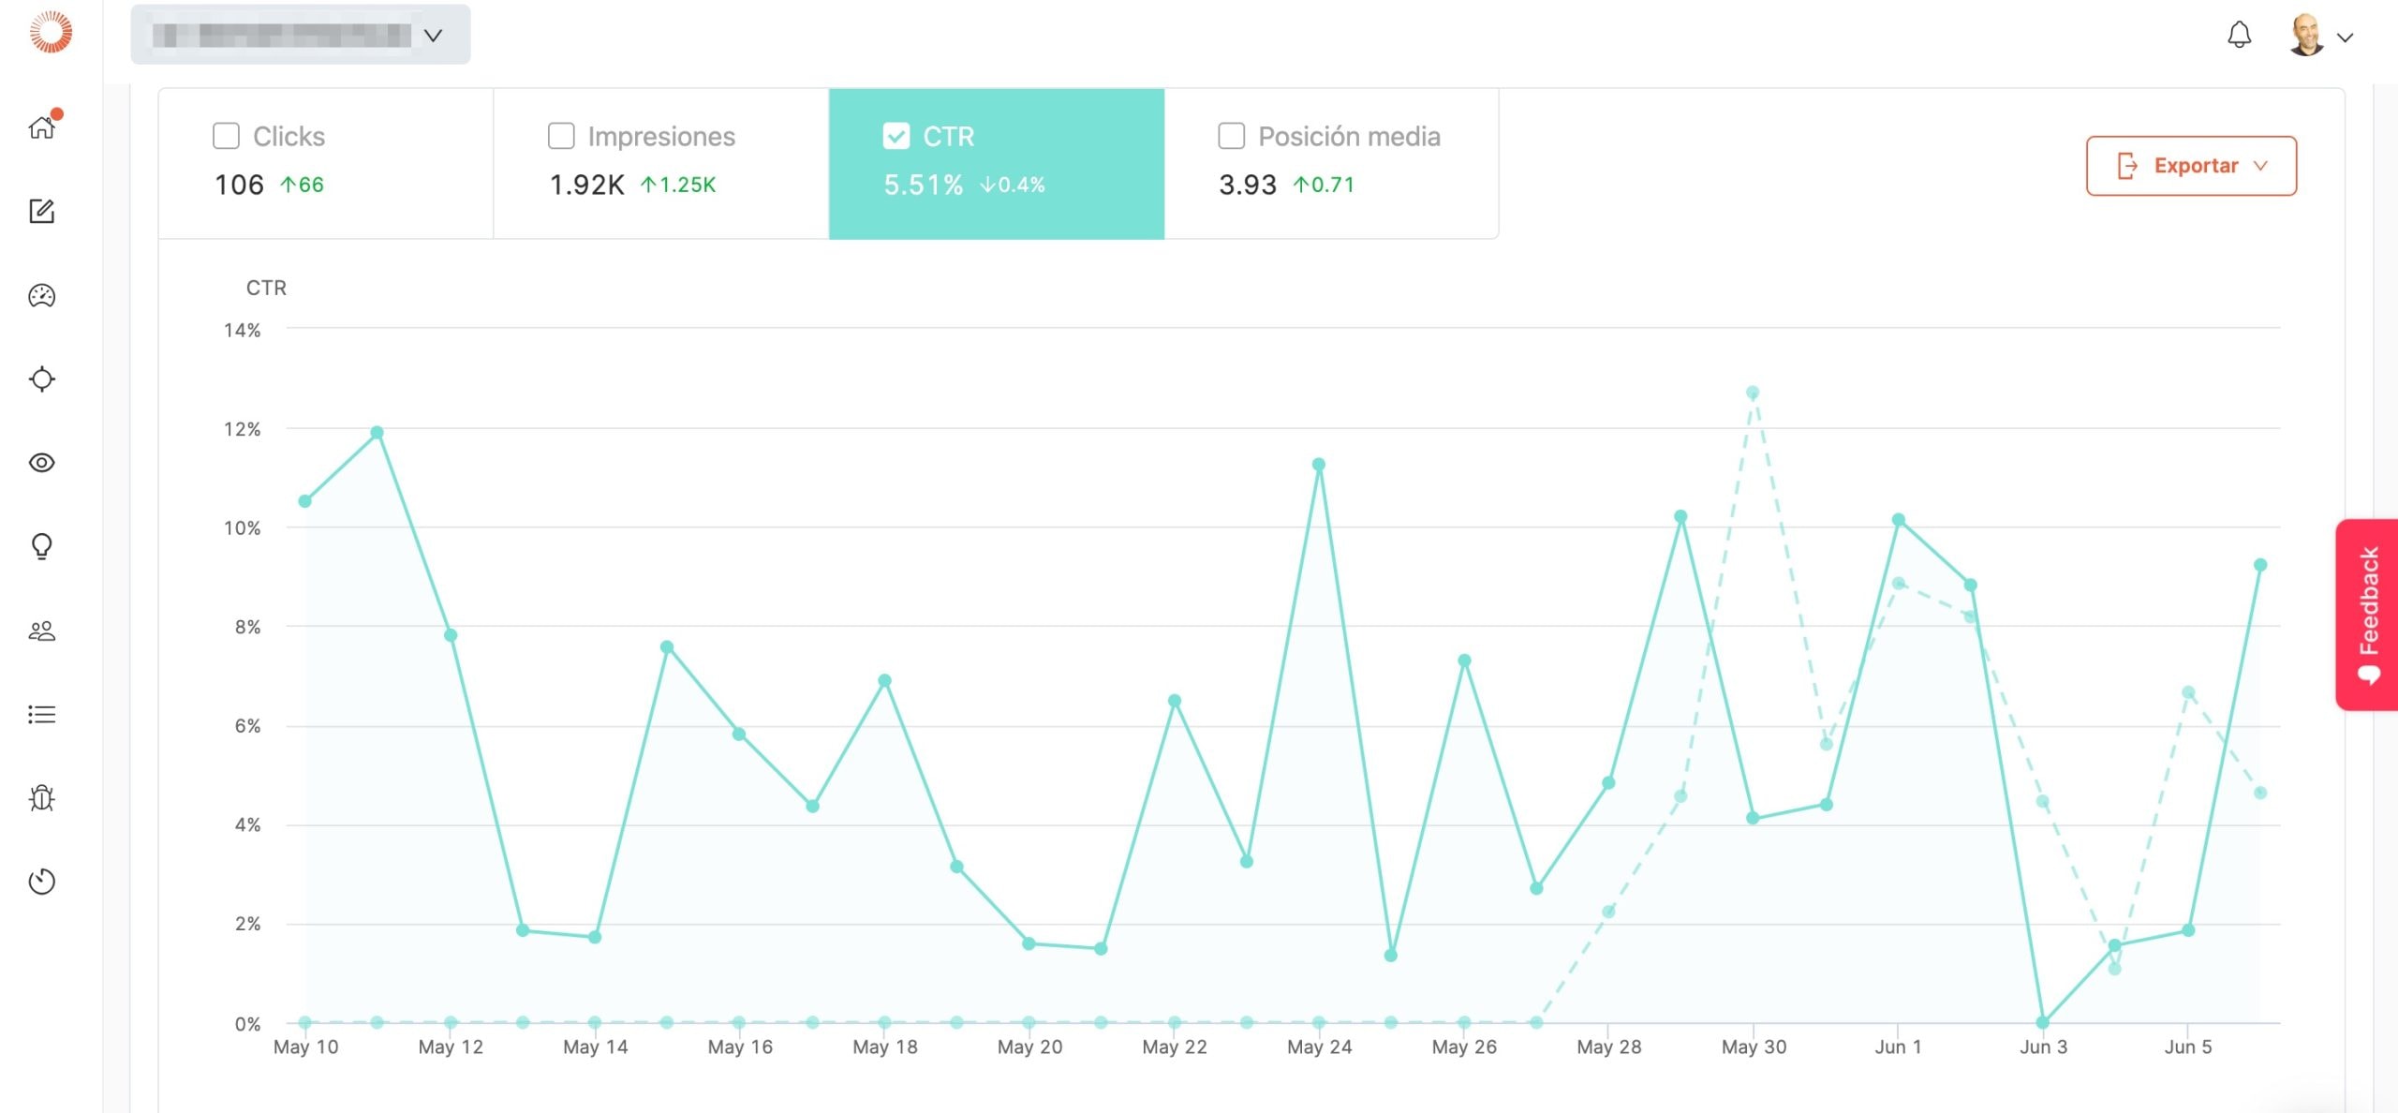This screenshot has height=1113, width=2398.
Task: Open the dashboard speedometer gauge icon
Action: [x=41, y=296]
